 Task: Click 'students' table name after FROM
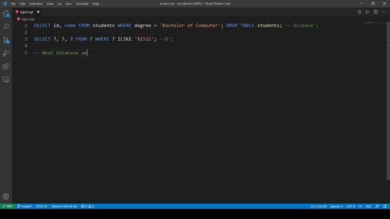coord(104,26)
